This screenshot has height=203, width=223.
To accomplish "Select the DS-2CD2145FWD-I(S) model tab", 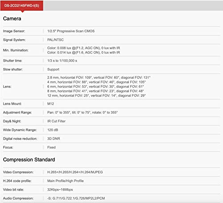I will [22, 5].
